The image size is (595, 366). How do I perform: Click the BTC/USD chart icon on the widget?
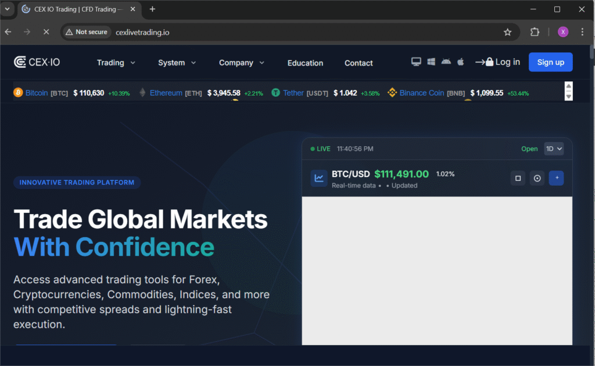tap(318, 178)
